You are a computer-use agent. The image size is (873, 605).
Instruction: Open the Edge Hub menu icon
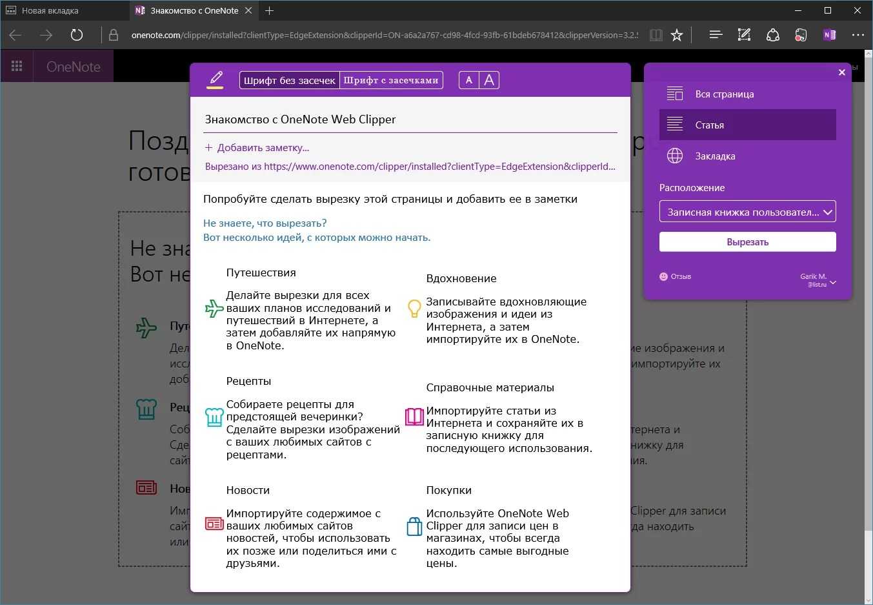716,35
